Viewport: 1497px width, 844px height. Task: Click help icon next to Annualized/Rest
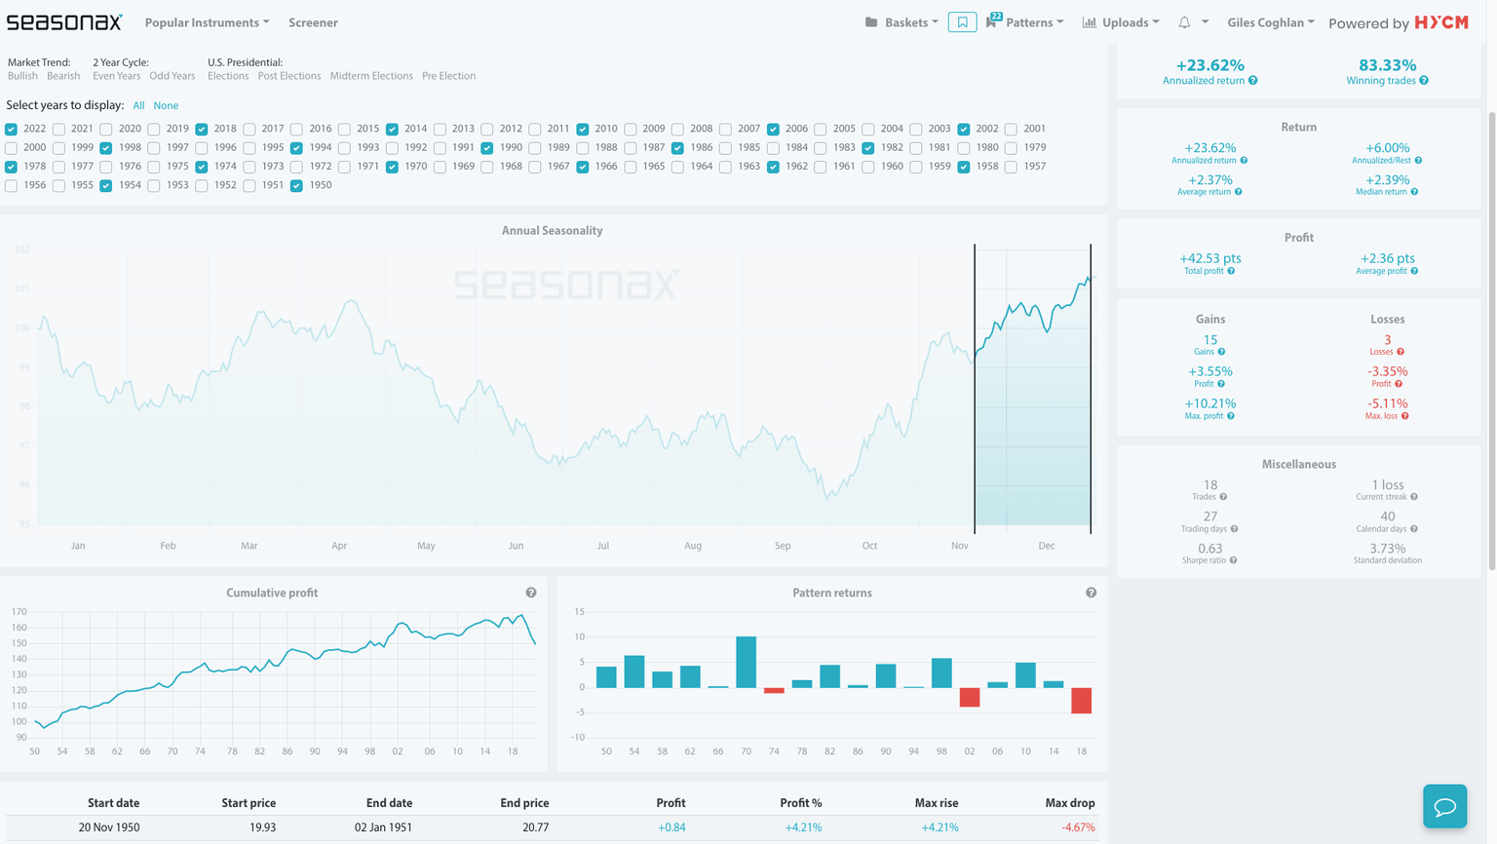1418,161
